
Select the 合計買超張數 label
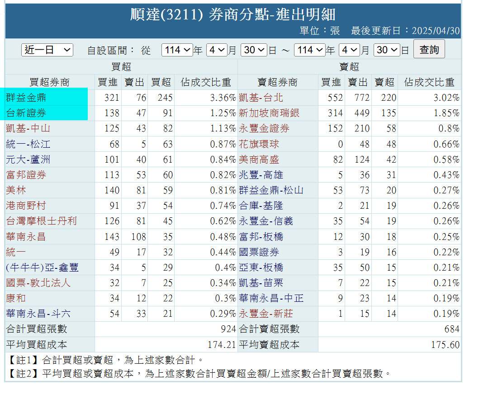(x=36, y=329)
